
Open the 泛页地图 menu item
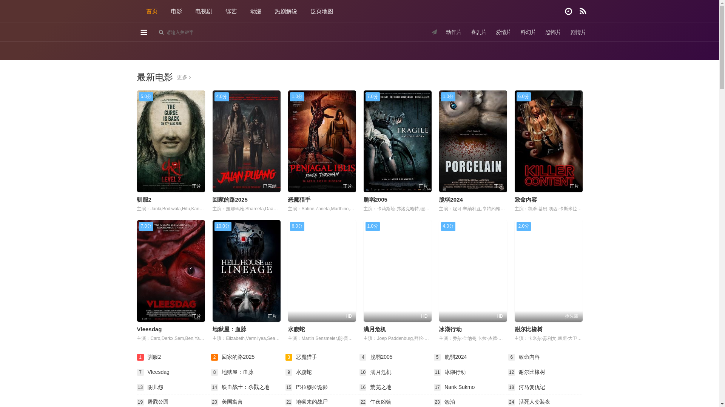pyautogui.click(x=322, y=11)
